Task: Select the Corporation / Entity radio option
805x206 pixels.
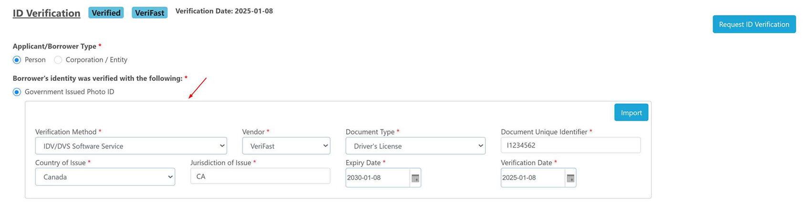Action: tap(58, 60)
